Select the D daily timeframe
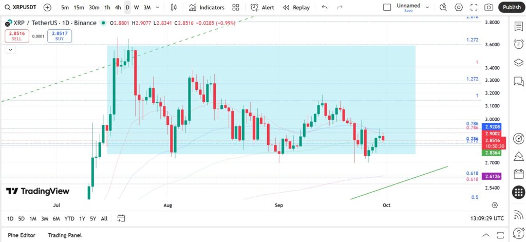This screenshot has width=526, height=242. 127,7
